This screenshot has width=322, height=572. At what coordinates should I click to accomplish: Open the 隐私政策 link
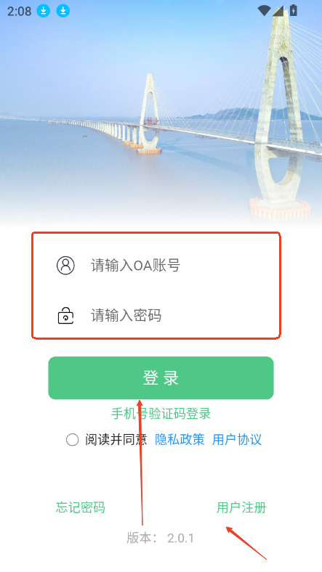[x=180, y=440]
